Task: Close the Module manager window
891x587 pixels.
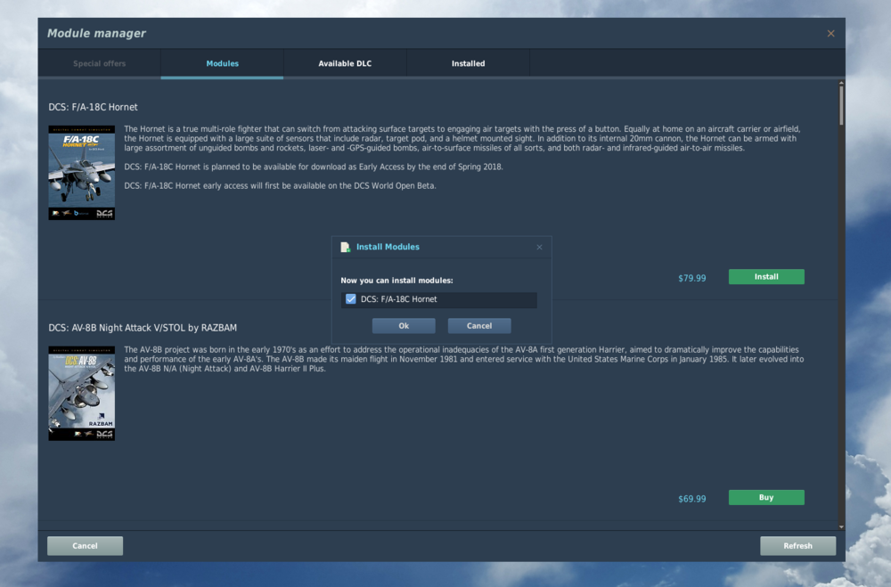Action: click(830, 34)
